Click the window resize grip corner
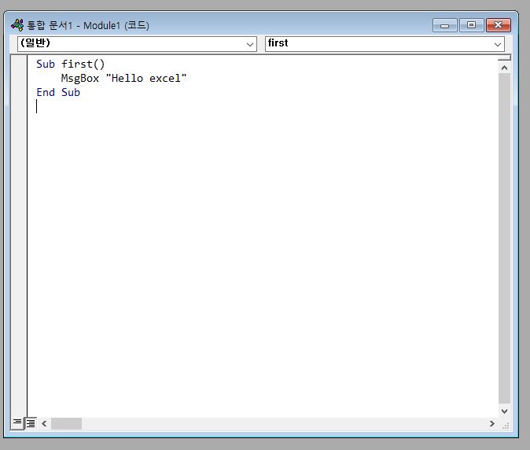The height and width of the screenshot is (450, 530). pos(506,426)
